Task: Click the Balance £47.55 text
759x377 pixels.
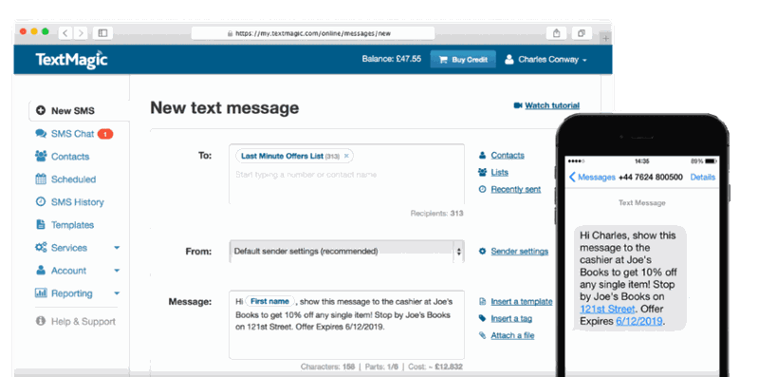Action: tap(392, 59)
